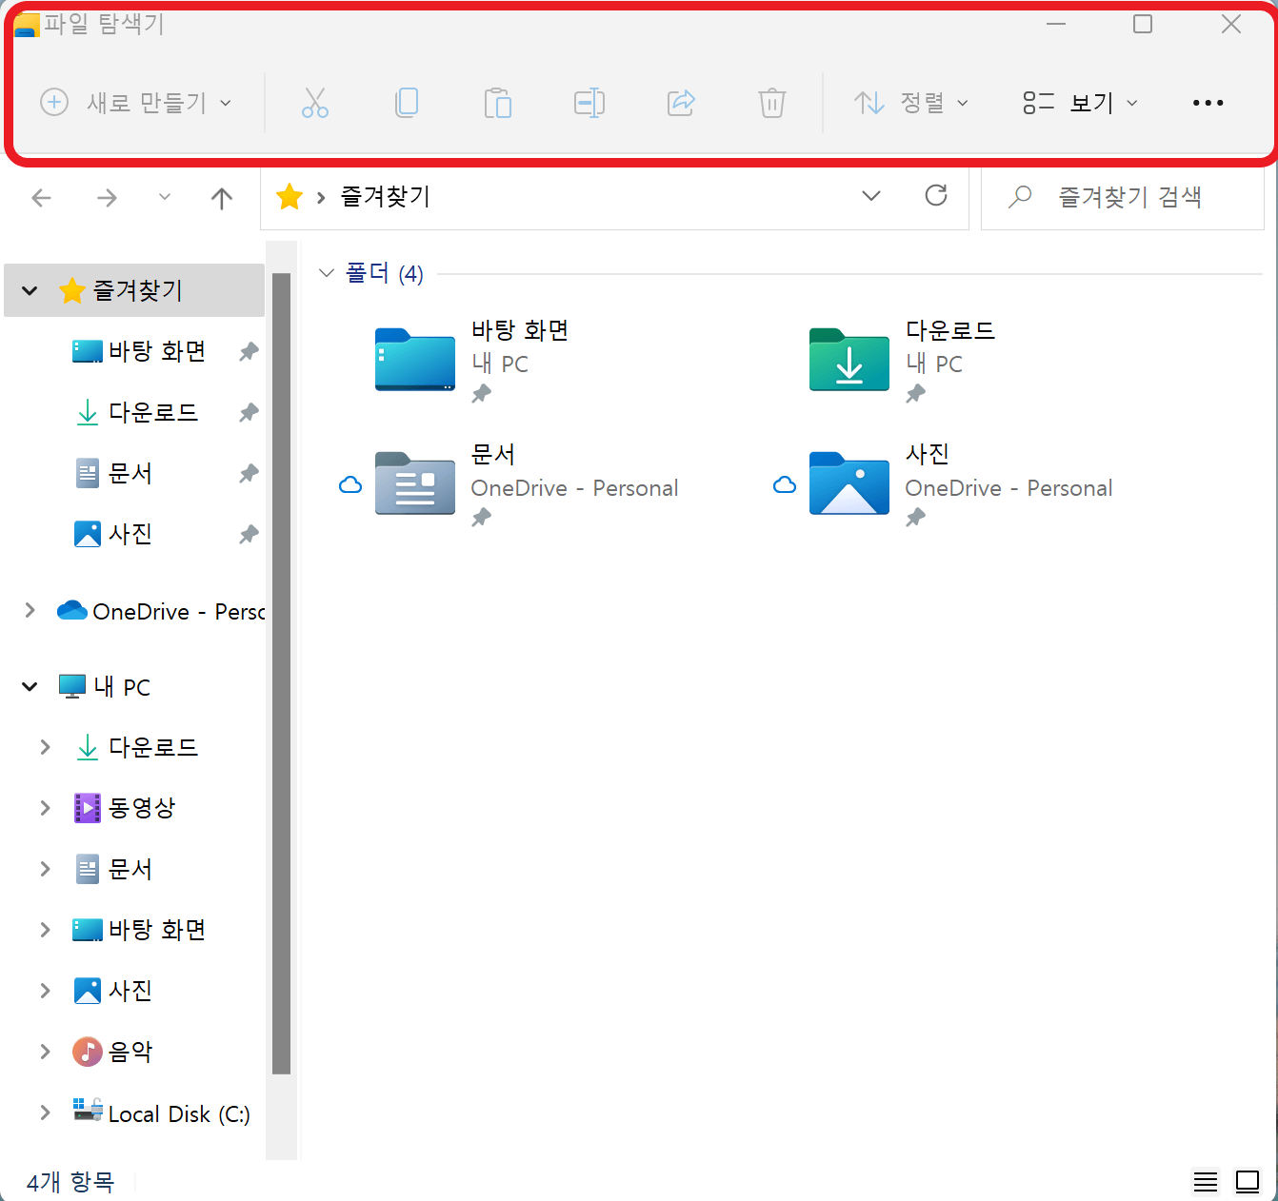
Task: Collapse the 내 PC tree node
Action: [30, 687]
